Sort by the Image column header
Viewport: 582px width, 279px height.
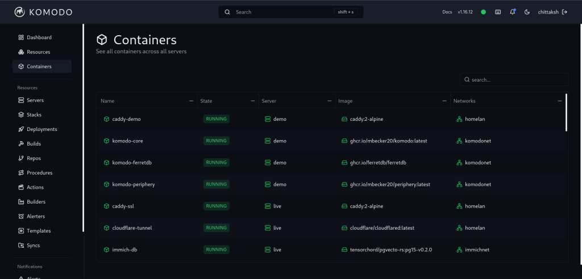coord(345,101)
